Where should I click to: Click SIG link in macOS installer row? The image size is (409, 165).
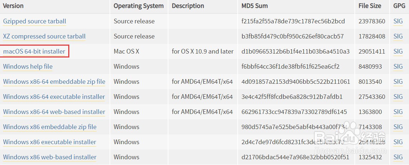coord(398,52)
